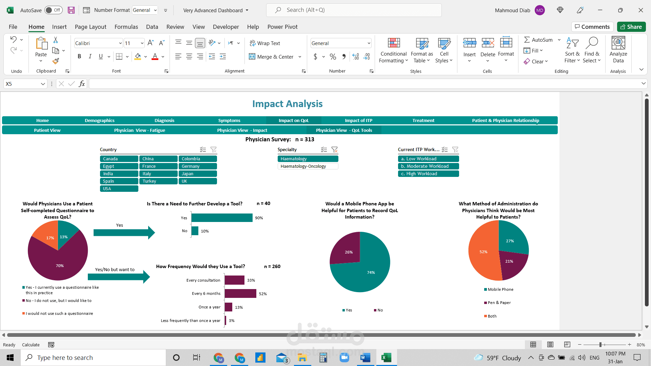Open the Analyze Data tool
The width and height of the screenshot is (651, 366).
(x=618, y=50)
